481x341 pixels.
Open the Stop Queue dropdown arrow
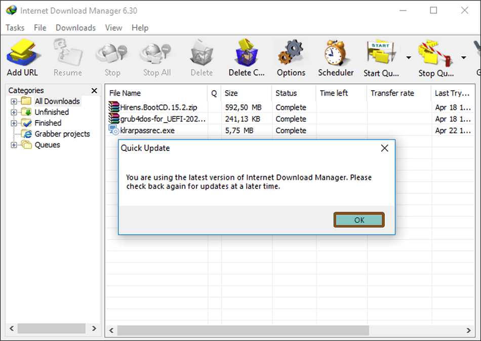point(464,57)
